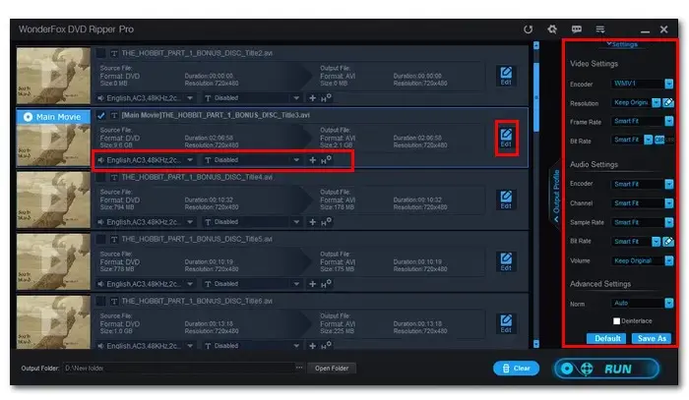
Task: Check the Title5 checkbox
Action: coord(100,239)
